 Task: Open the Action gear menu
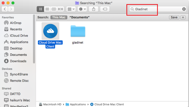pos(82,9)
